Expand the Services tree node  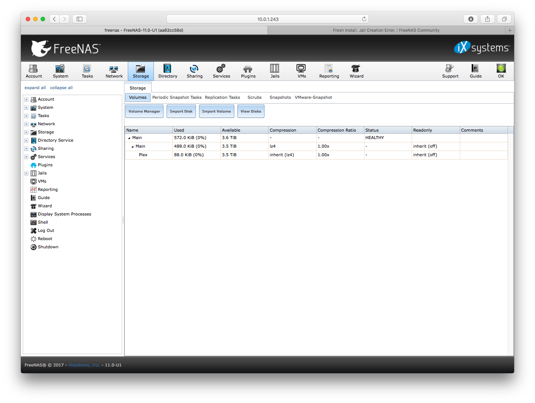click(26, 157)
